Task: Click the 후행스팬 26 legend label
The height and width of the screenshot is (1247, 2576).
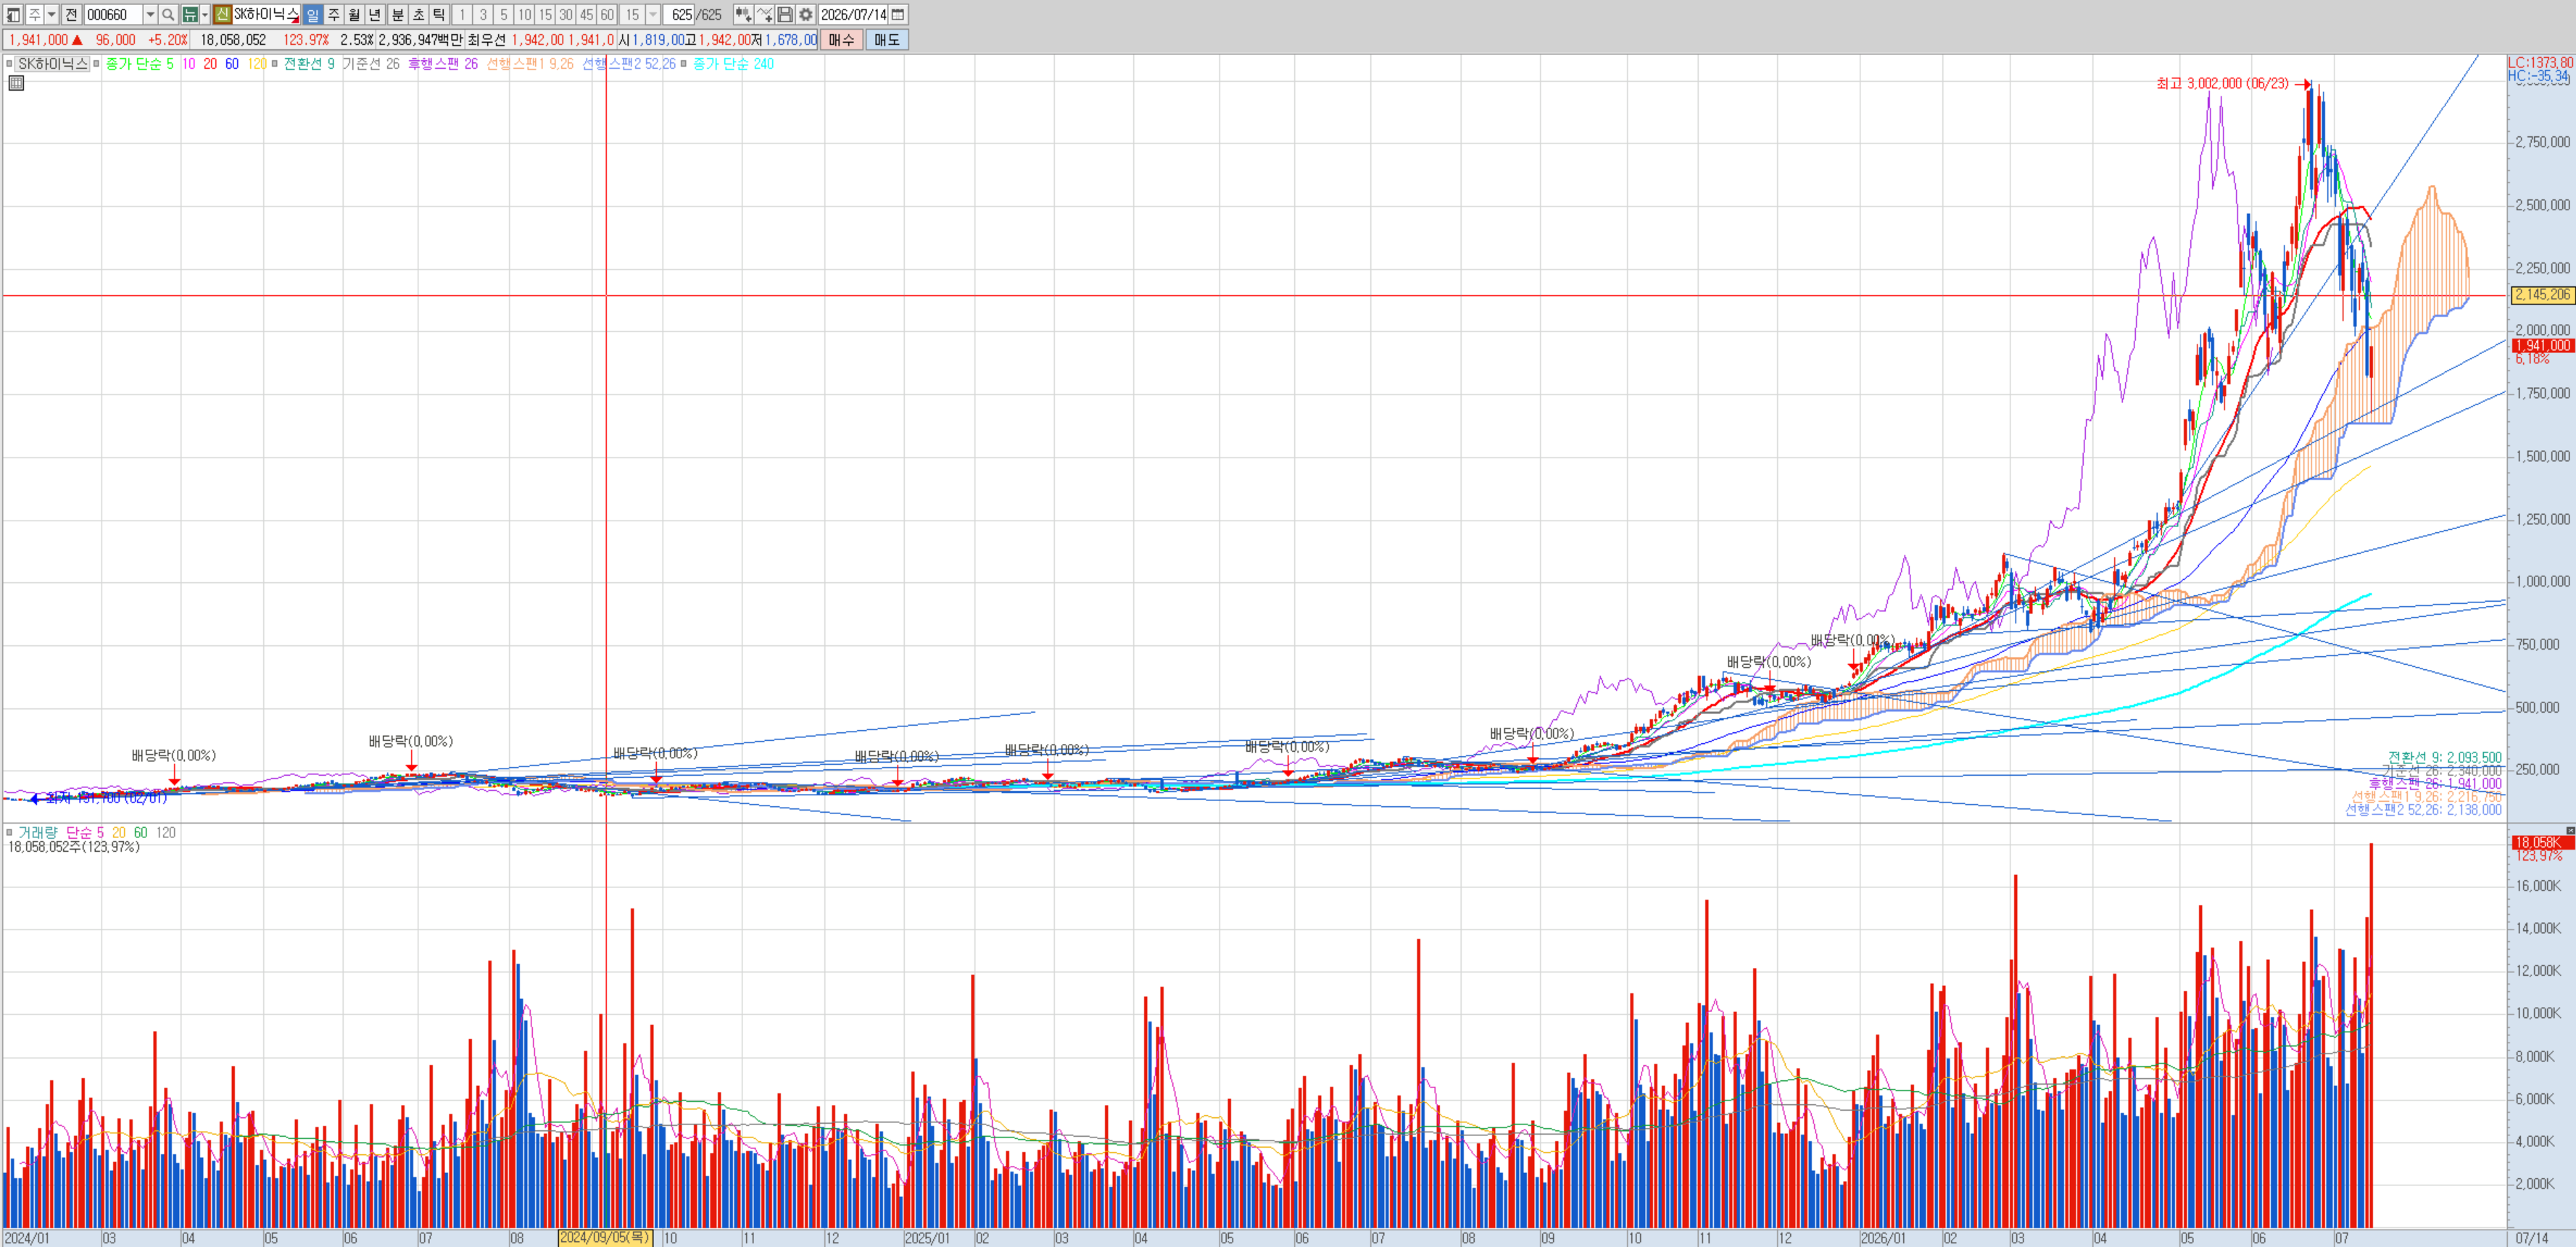Action: tap(443, 64)
